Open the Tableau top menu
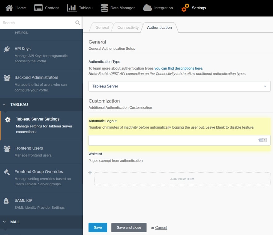The width and height of the screenshot is (273, 235). (x=80, y=8)
